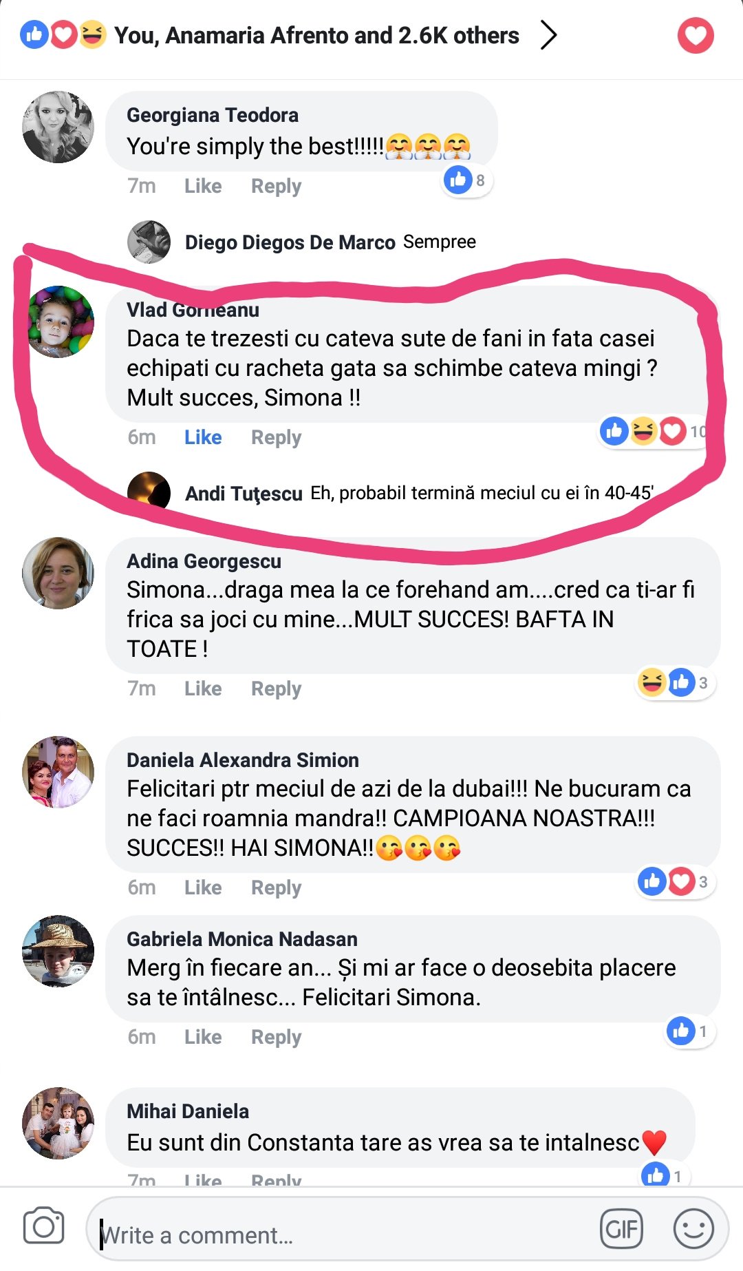The image size is (743, 1271).
Task: Like Adina Georgescu's comment
Action: point(203,689)
